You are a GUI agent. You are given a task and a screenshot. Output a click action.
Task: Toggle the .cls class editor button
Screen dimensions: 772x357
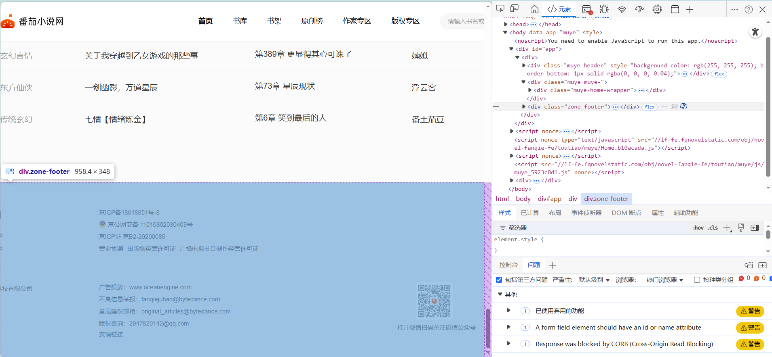713,228
